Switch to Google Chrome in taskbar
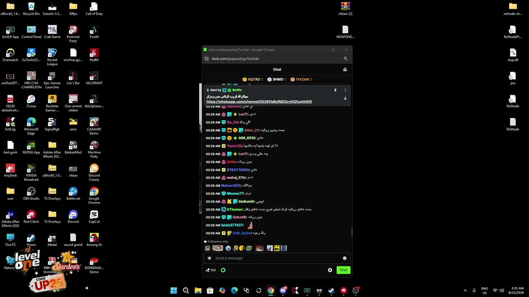This screenshot has height=297, width=529. [x=271, y=290]
